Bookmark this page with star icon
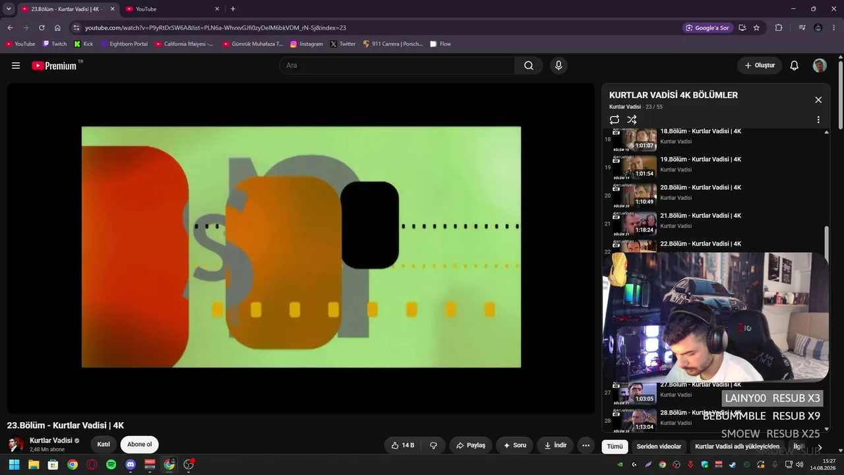 pos(756,28)
